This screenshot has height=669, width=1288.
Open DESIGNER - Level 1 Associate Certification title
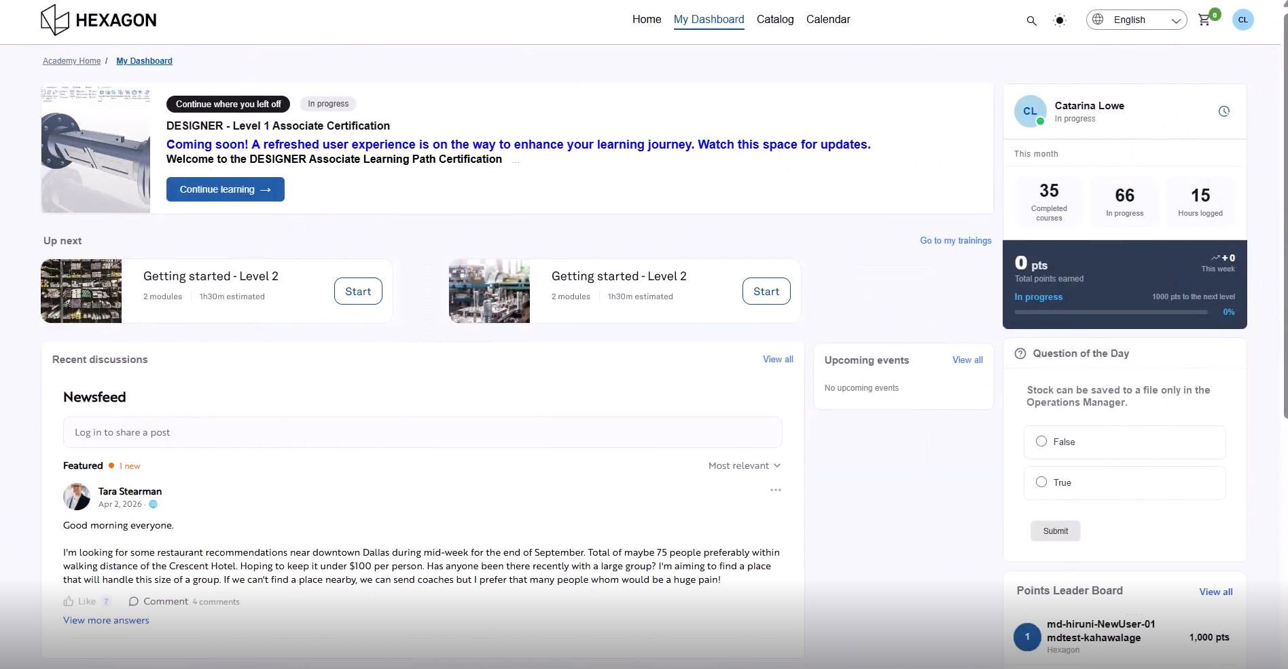point(278,126)
